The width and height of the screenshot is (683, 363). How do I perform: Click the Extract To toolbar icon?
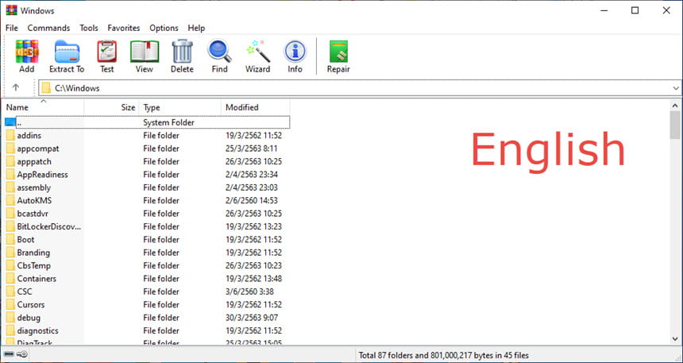(67, 52)
